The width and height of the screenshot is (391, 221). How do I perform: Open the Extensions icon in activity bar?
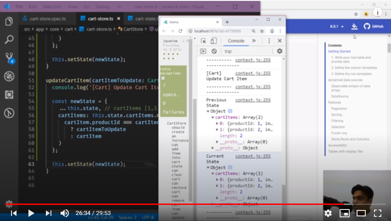coord(9,95)
